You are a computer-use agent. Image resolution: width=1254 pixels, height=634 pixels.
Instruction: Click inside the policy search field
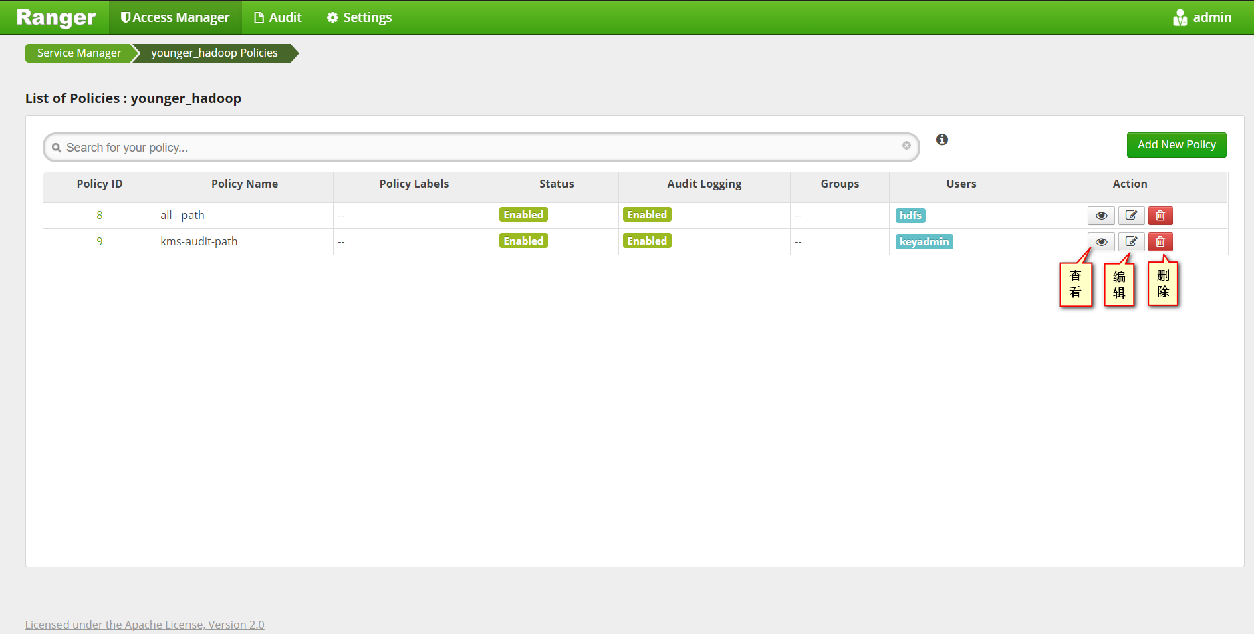tap(468, 147)
